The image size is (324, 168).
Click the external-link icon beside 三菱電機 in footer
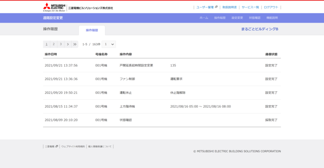coord(57,146)
